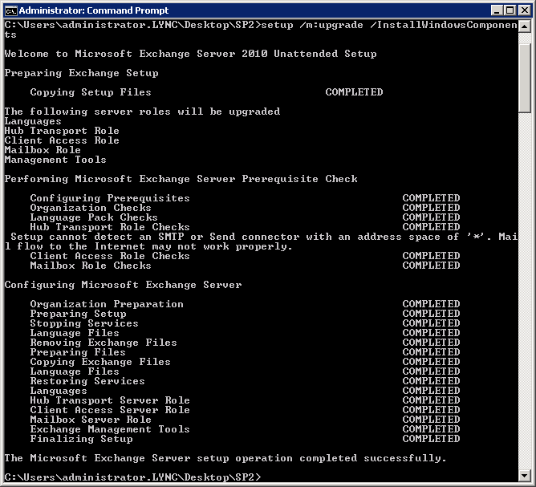Click the Client Access Role line
536x487 pixels.
click(62, 140)
